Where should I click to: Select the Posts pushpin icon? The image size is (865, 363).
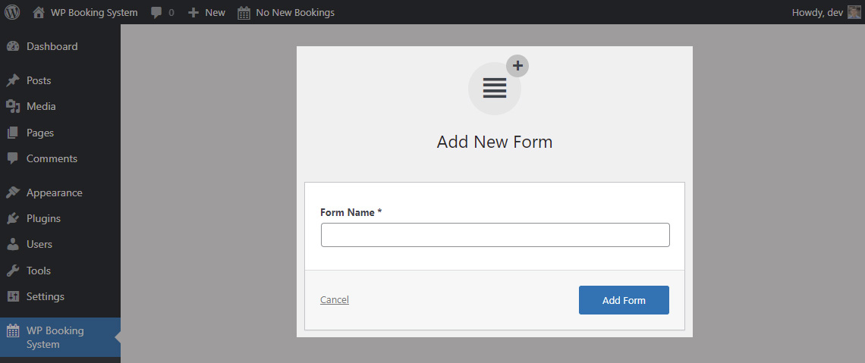[x=13, y=80]
